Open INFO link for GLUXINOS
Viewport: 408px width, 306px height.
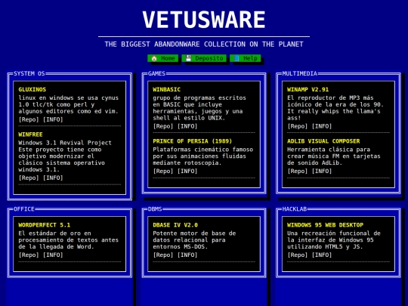point(53,119)
